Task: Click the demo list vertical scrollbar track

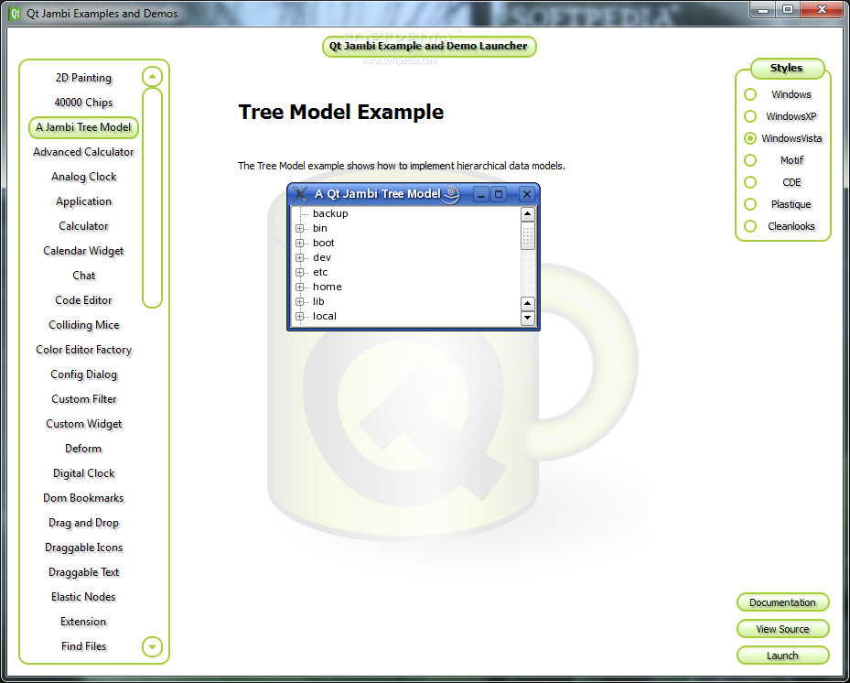Action: [152, 198]
